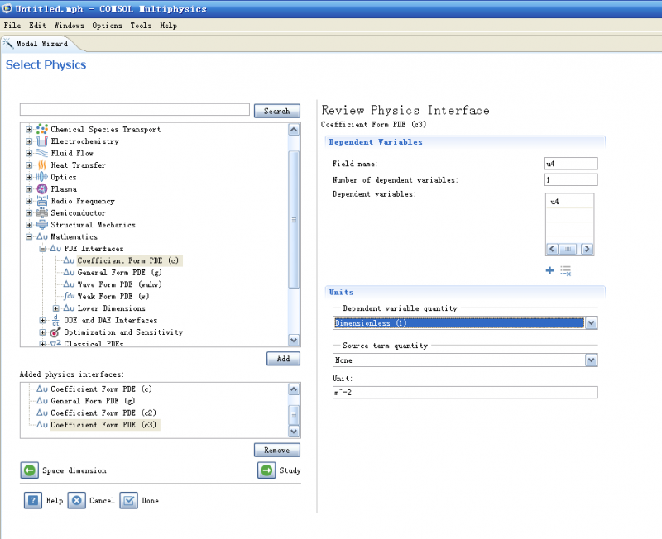Click the Cancel cross icon
The image size is (662, 539).
click(76, 501)
